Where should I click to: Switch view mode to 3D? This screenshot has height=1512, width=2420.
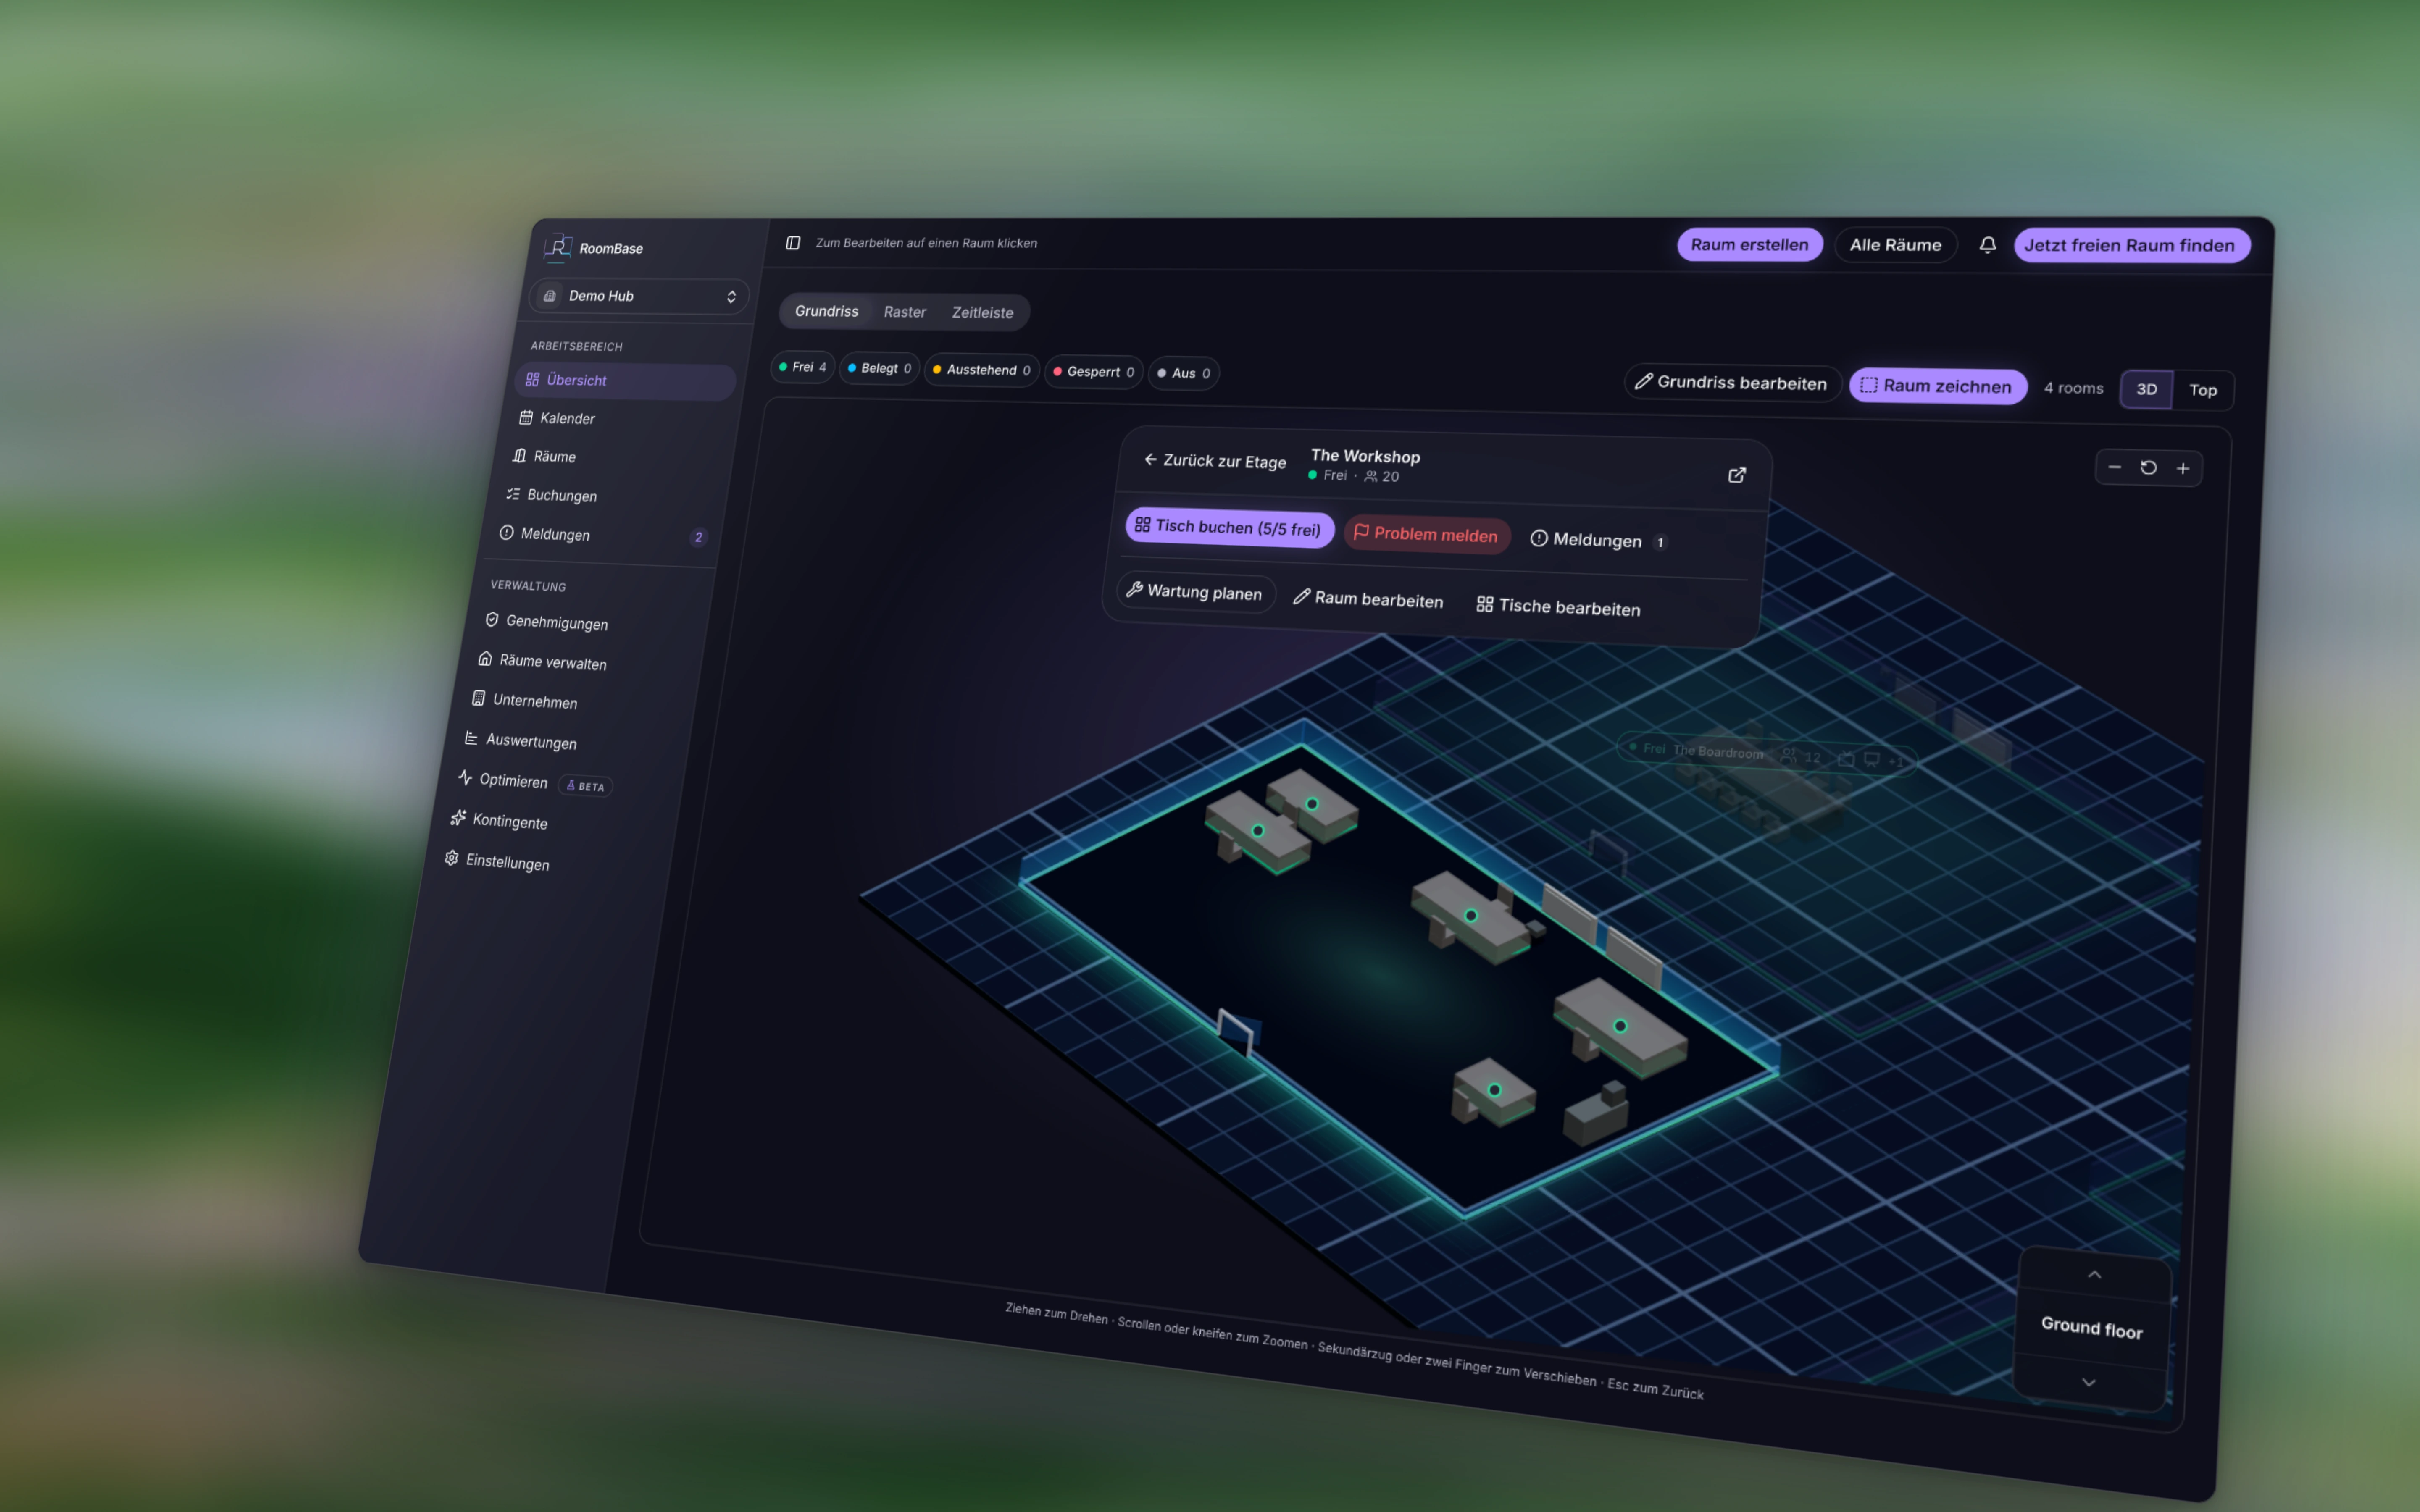2146,389
